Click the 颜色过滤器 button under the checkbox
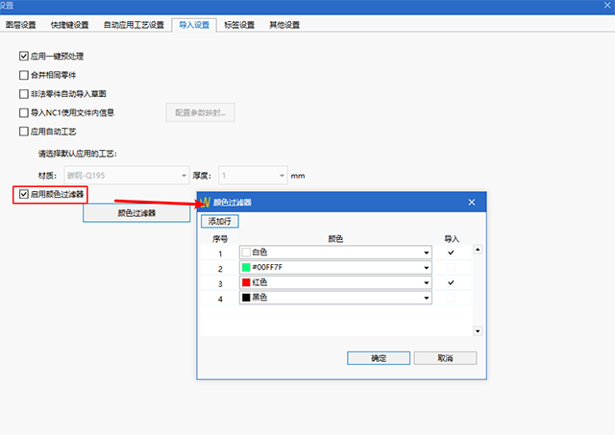615x435 pixels. tap(136, 213)
